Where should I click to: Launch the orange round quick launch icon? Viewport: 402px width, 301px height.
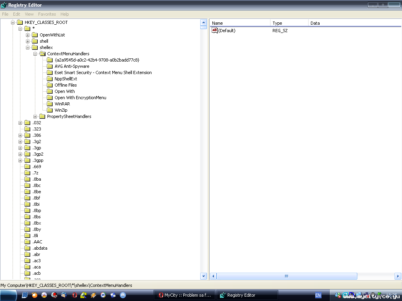(x=35, y=295)
